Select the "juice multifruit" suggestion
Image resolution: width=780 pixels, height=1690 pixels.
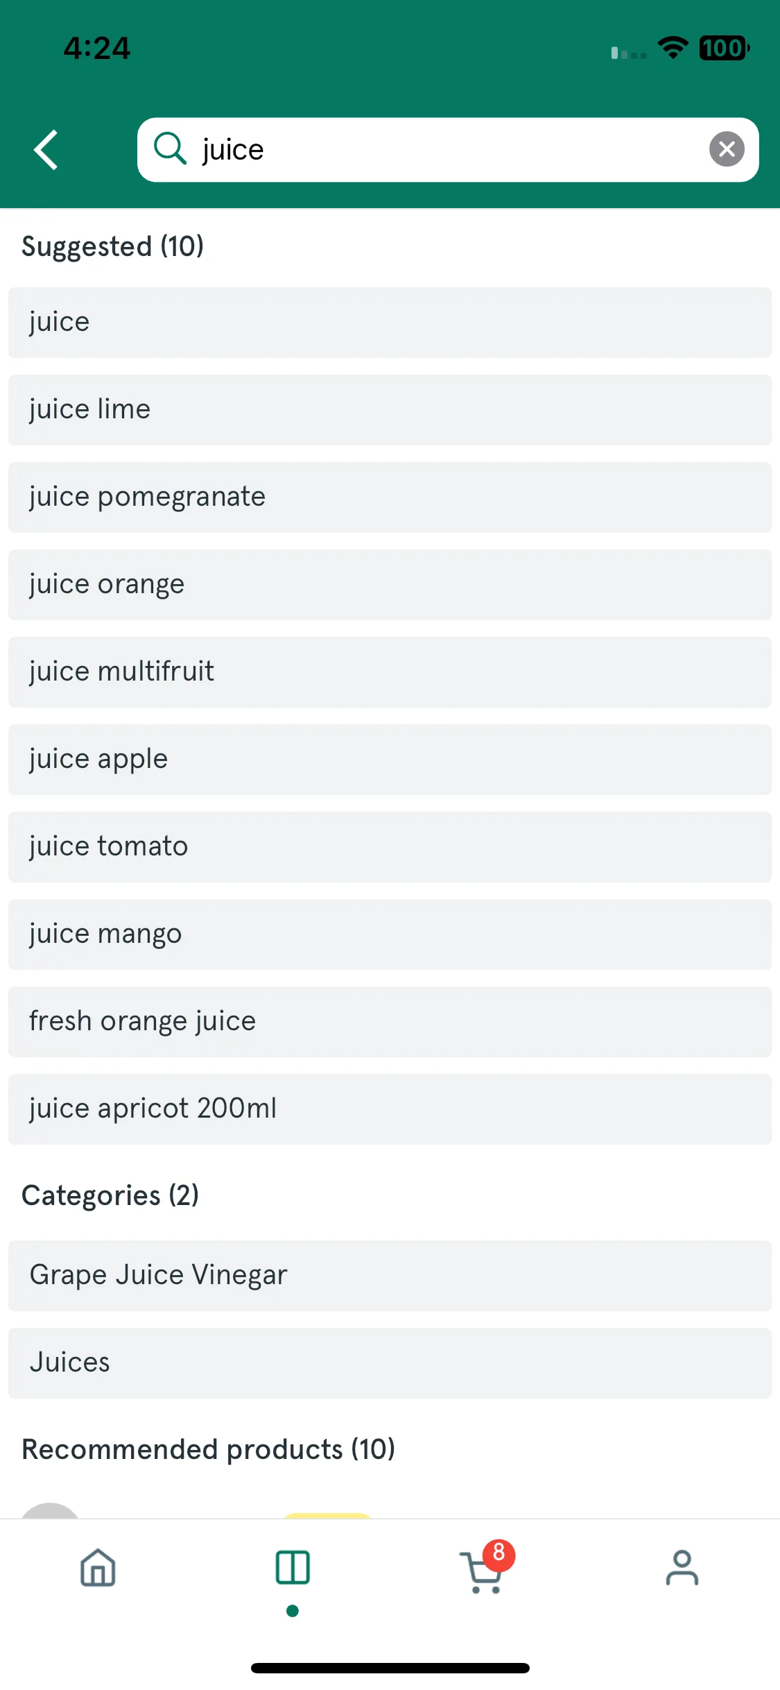(390, 672)
